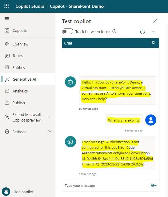The width and height of the screenshot is (168, 197).
Task: Collapse the hamburger navigation menu
Action: (7, 19)
